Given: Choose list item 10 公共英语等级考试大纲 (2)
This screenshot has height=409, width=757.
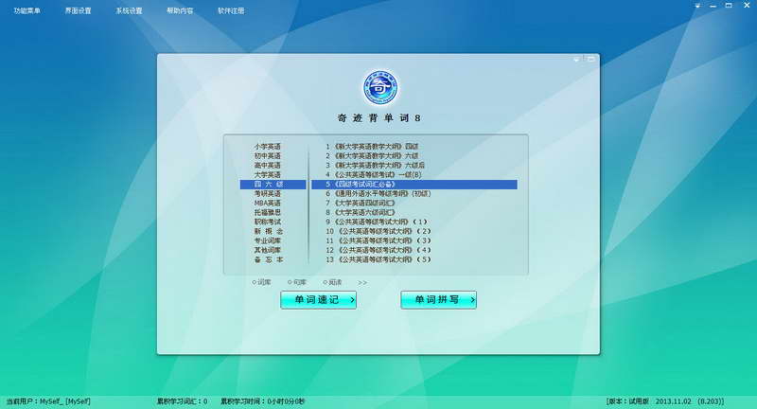Looking at the screenshot, I should coord(378,231).
